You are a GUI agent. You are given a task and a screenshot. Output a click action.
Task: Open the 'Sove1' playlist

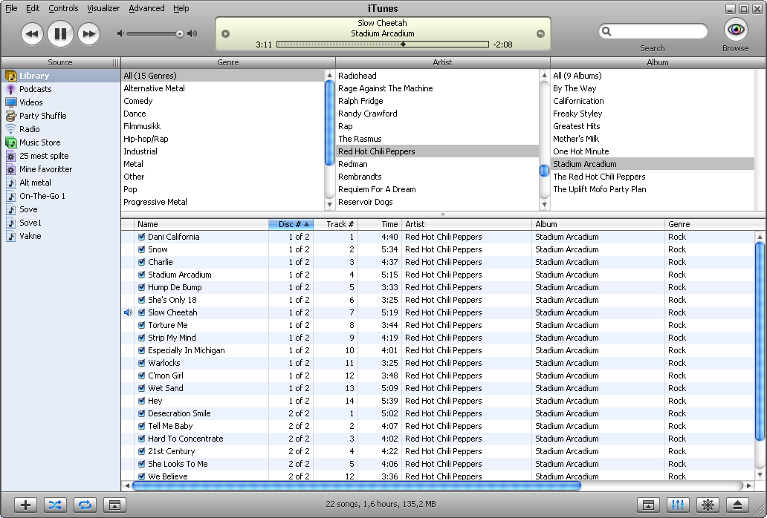click(61, 223)
